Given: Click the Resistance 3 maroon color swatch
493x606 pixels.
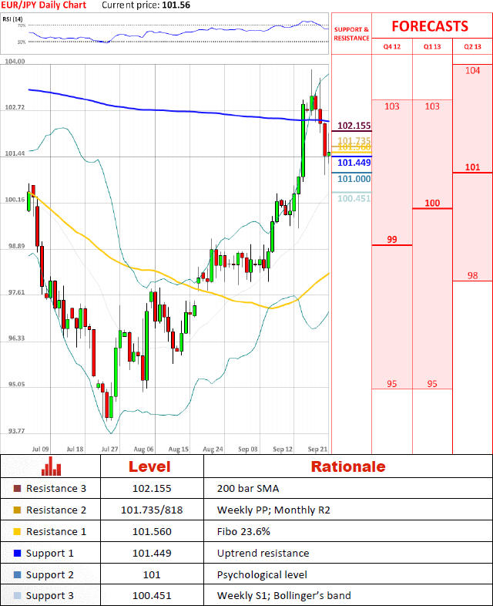Looking at the screenshot, I should [17, 489].
